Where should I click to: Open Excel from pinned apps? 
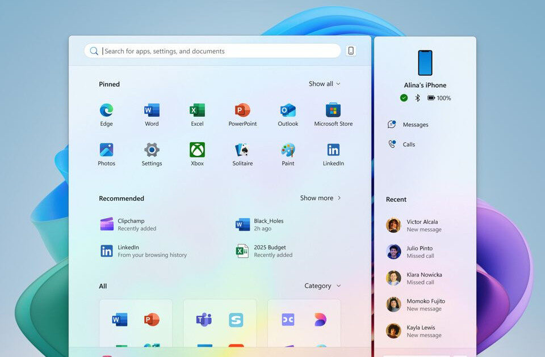tap(197, 115)
